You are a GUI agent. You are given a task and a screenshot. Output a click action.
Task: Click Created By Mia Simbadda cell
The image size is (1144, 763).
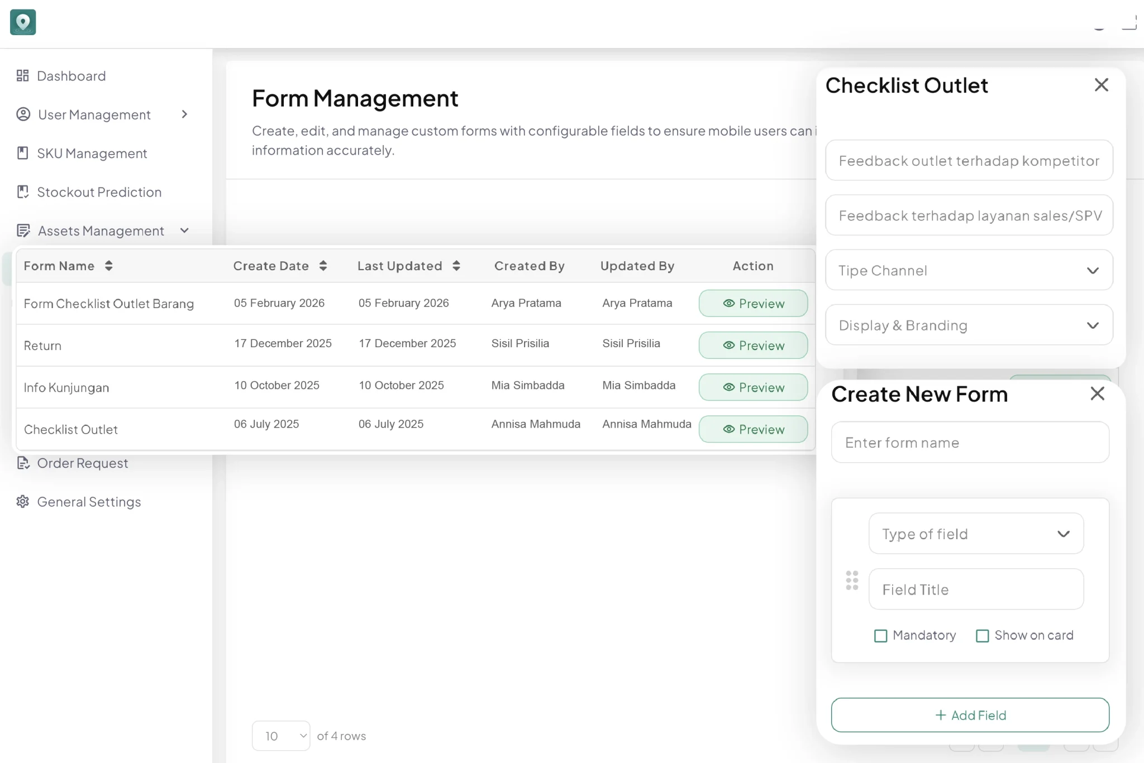528,385
